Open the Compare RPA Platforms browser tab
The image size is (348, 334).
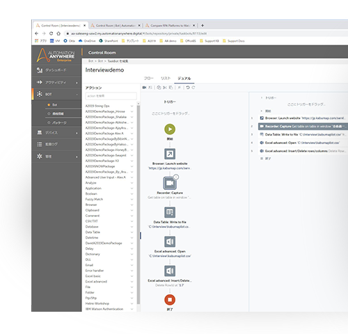[x=170, y=26]
